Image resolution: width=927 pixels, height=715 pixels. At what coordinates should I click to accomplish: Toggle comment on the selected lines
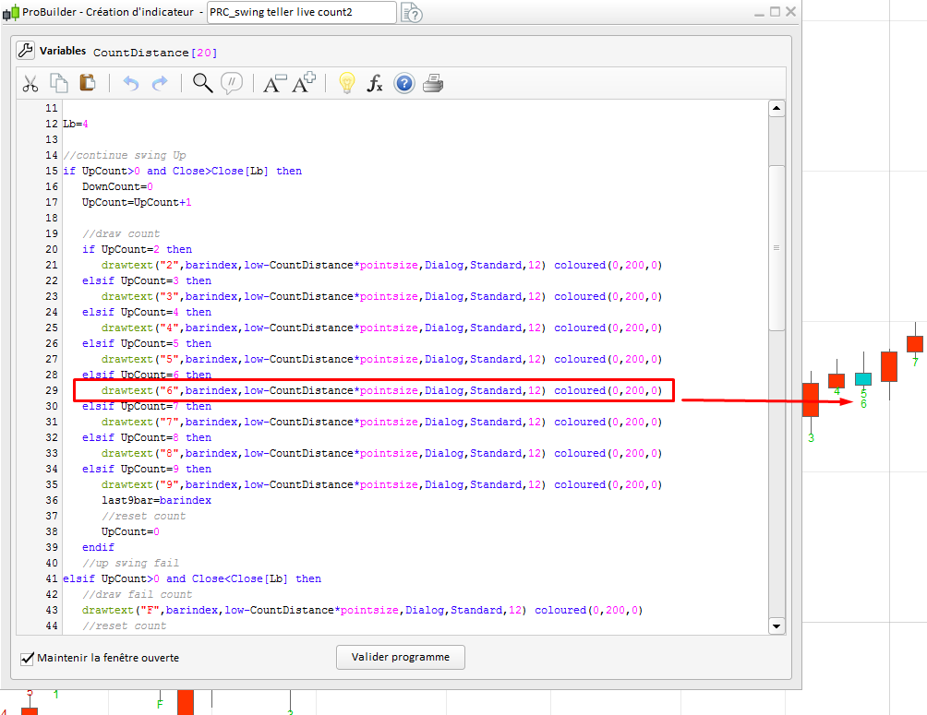(231, 83)
